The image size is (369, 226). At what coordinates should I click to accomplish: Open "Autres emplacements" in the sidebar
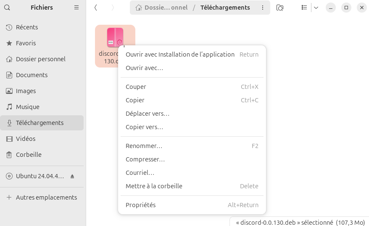click(x=46, y=197)
